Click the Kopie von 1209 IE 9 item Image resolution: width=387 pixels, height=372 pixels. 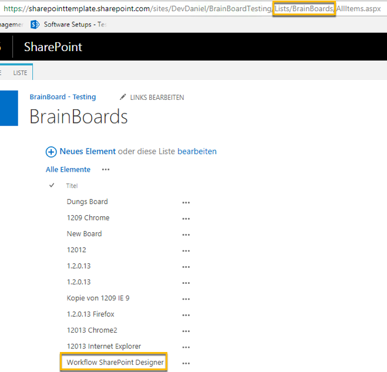click(98, 298)
